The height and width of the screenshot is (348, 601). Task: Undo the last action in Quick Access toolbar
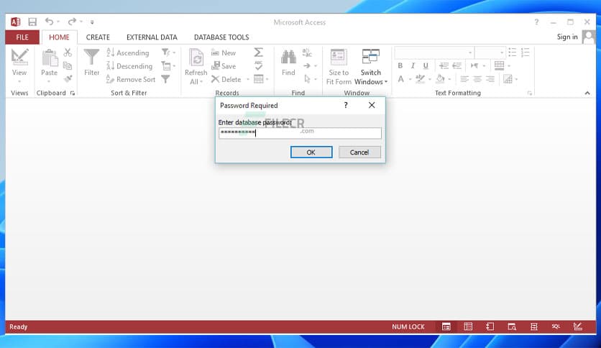[x=49, y=22]
